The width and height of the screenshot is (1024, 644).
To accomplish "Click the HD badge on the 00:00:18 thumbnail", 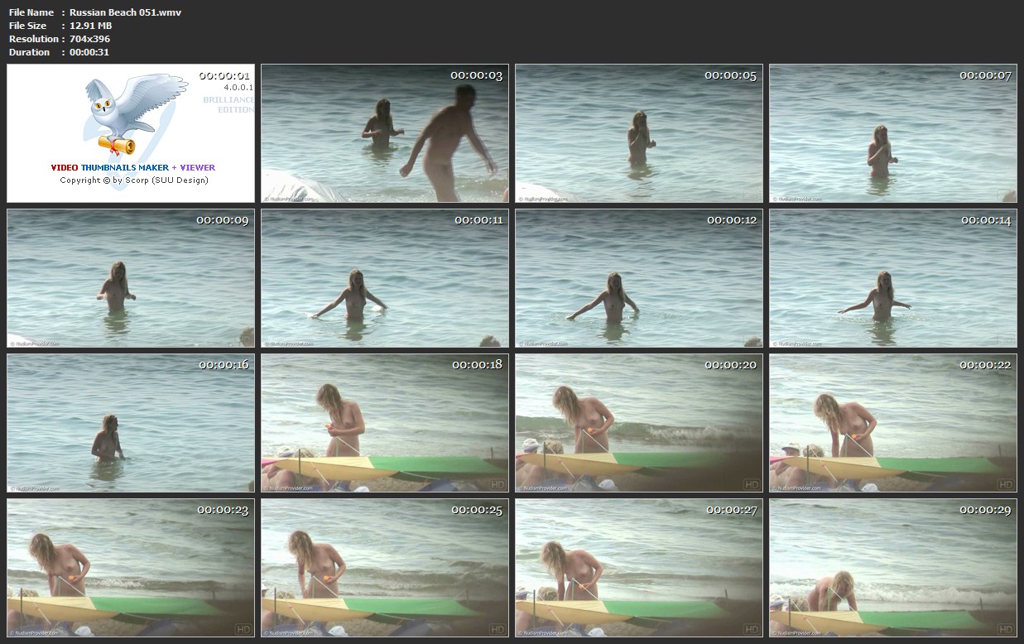I will 497,484.
